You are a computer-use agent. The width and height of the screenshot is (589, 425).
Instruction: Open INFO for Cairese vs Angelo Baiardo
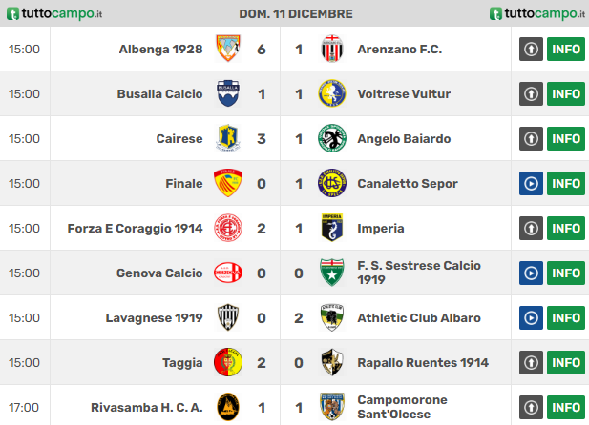click(x=566, y=139)
